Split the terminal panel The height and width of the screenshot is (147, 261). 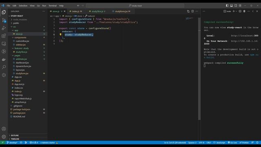[240, 11]
